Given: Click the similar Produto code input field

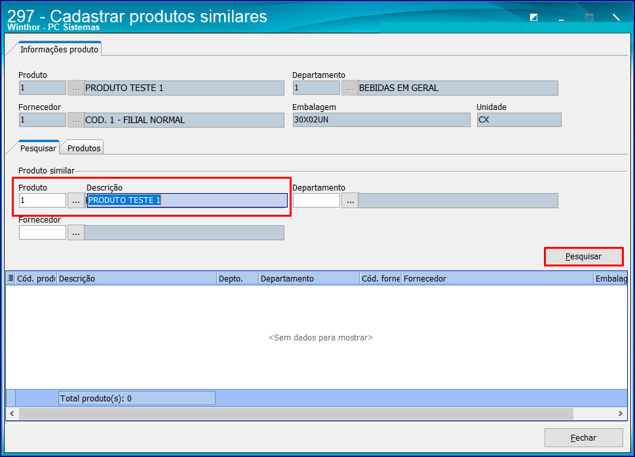Looking at the screenshot, I should pos(43,200).
